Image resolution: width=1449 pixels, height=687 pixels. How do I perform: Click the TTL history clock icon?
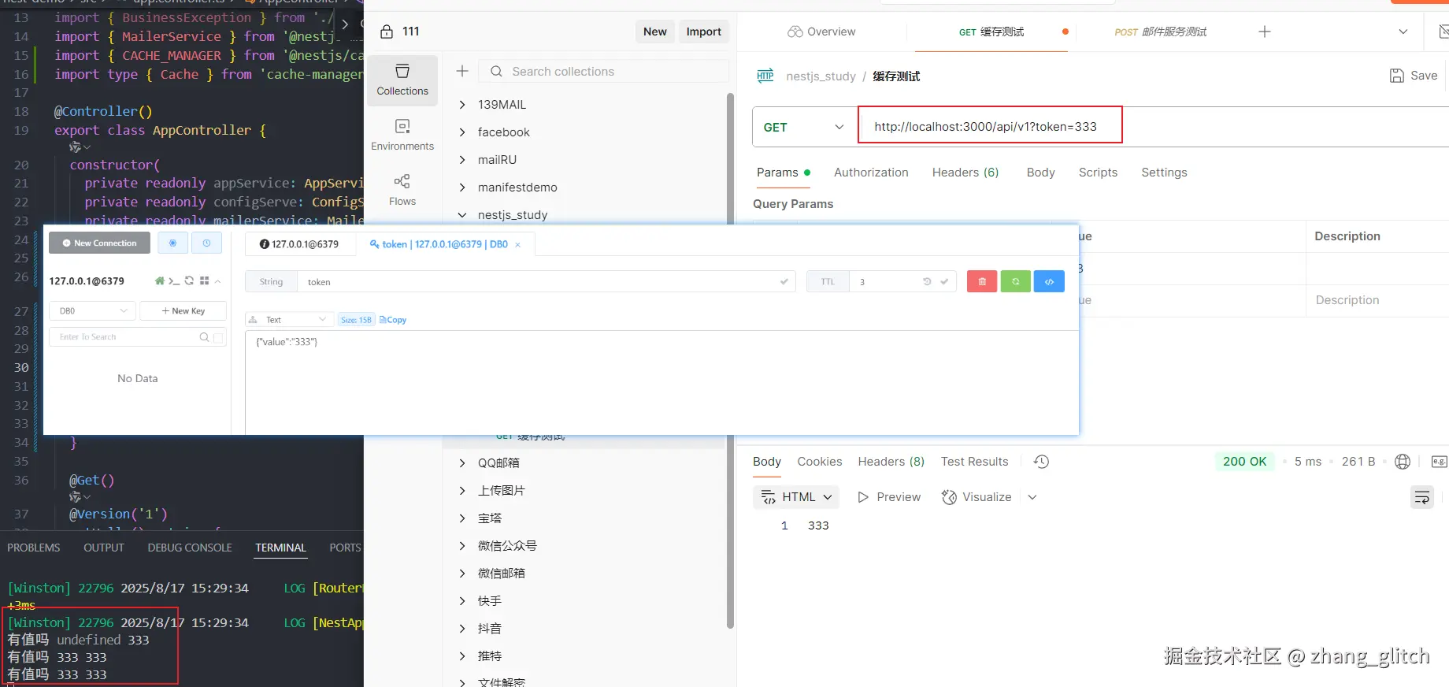927,281
